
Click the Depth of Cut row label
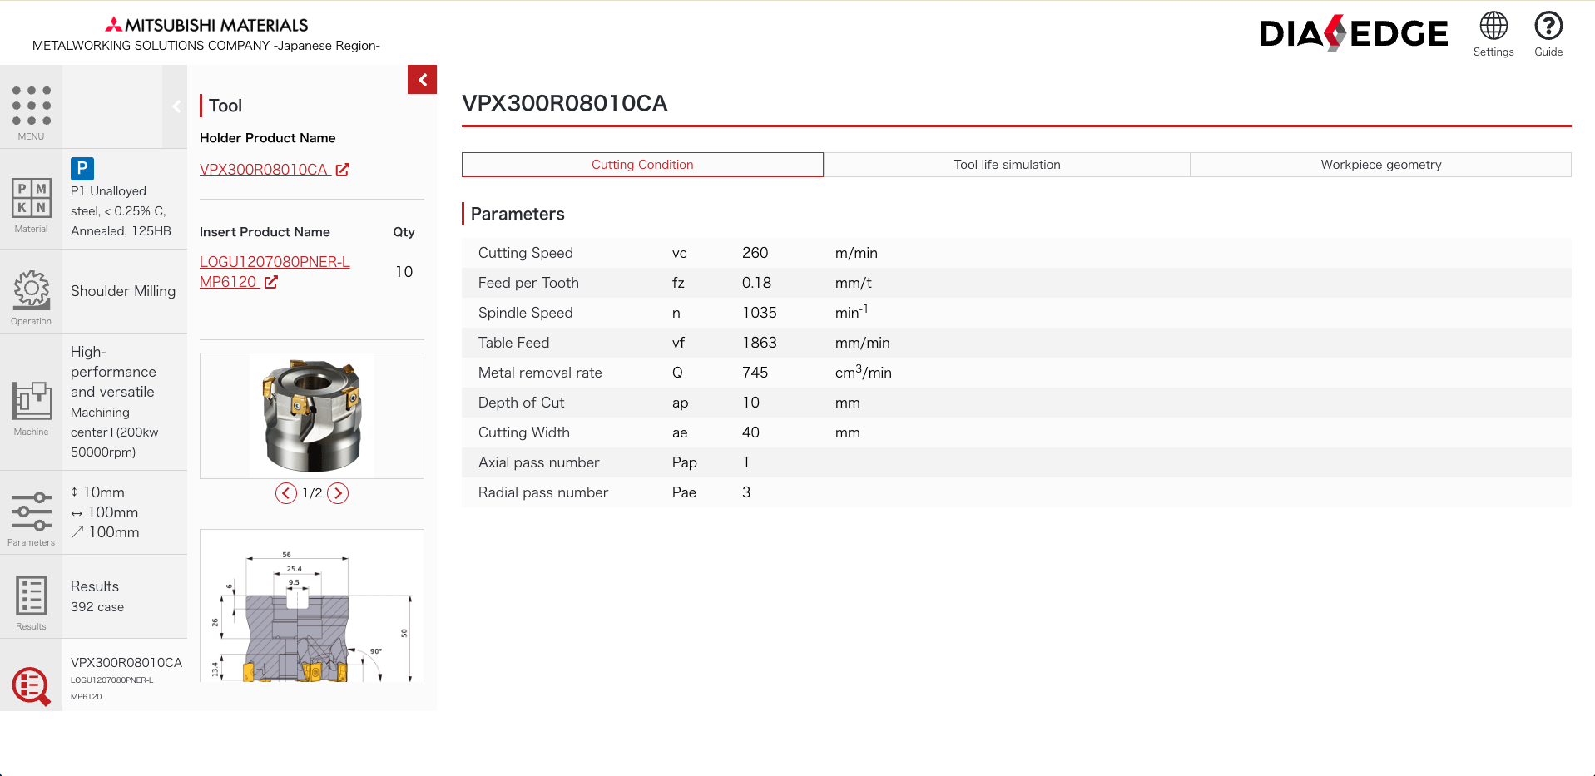[521, 403]
